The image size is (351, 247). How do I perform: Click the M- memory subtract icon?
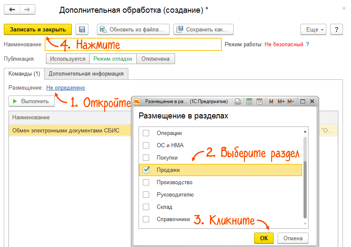(x=291, y=101)
